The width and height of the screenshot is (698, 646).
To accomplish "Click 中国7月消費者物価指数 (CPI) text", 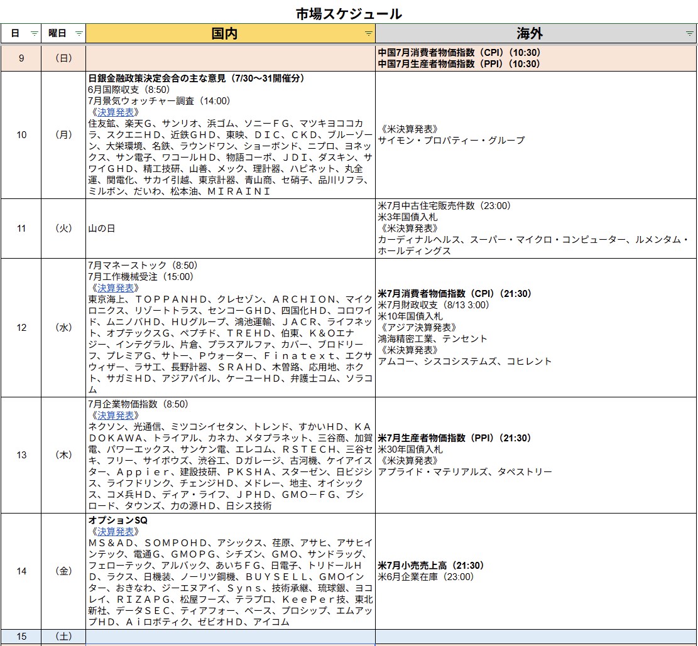I will (x=459, y=53).
